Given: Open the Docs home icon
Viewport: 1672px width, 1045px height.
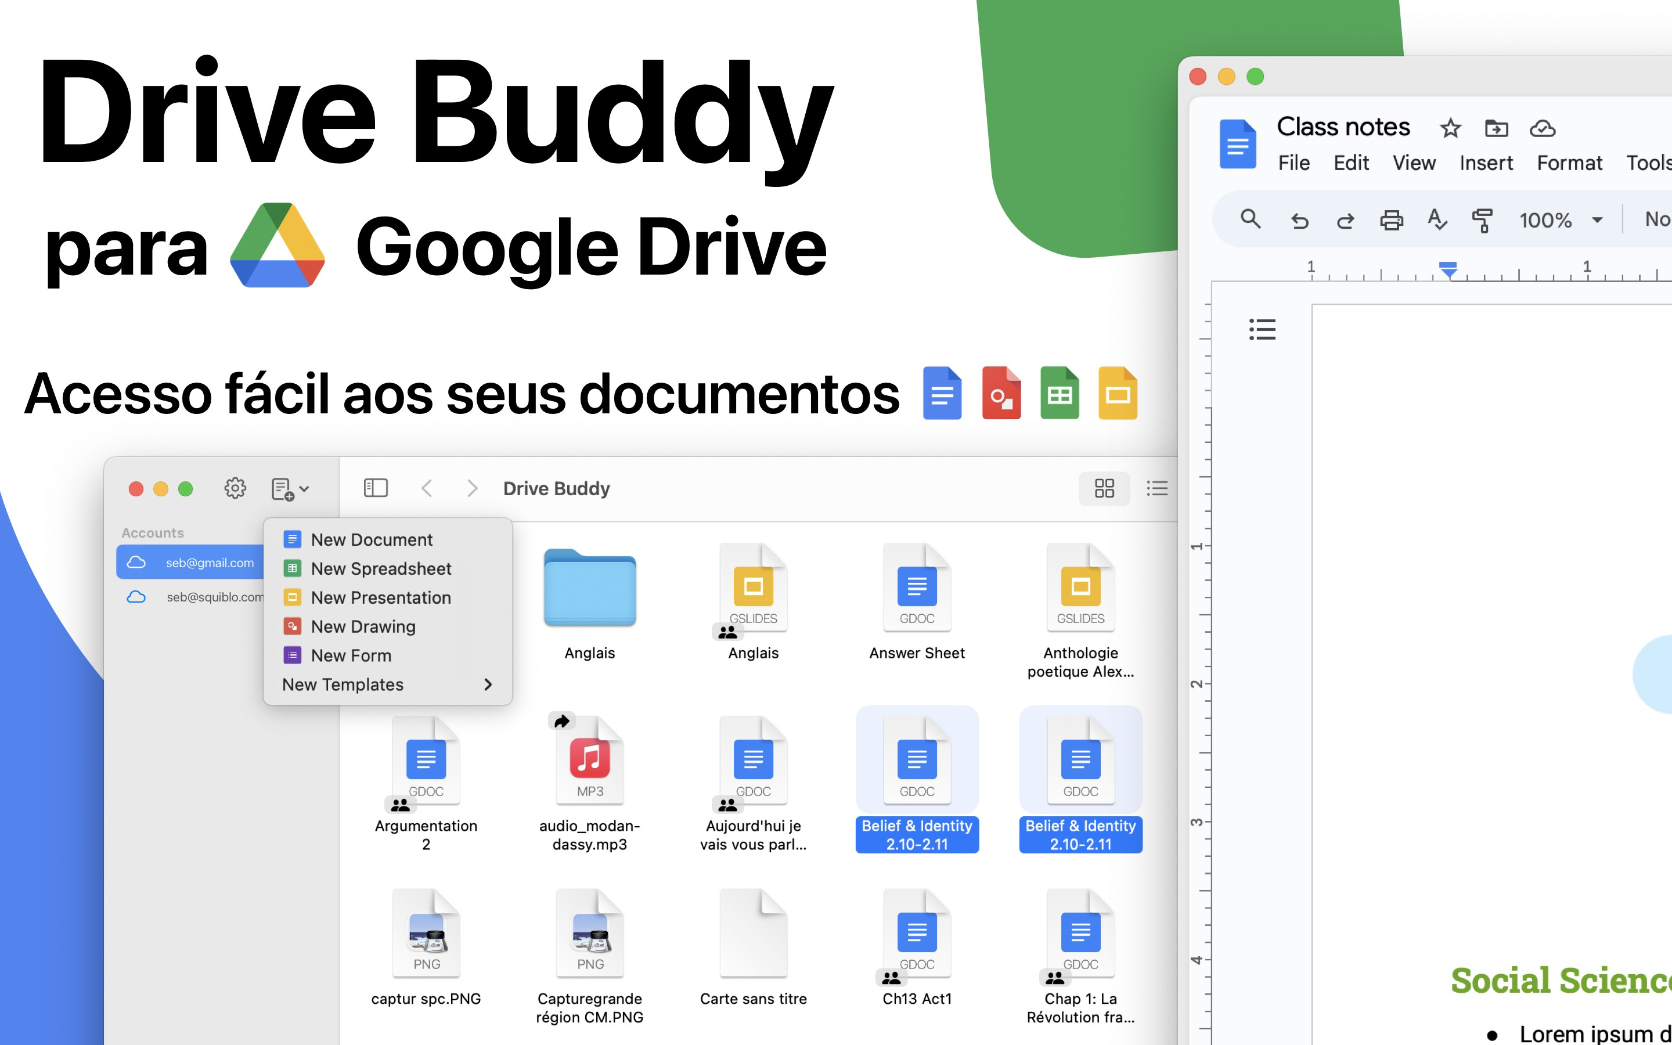Looking at the screenshot, I should 1237,144.
